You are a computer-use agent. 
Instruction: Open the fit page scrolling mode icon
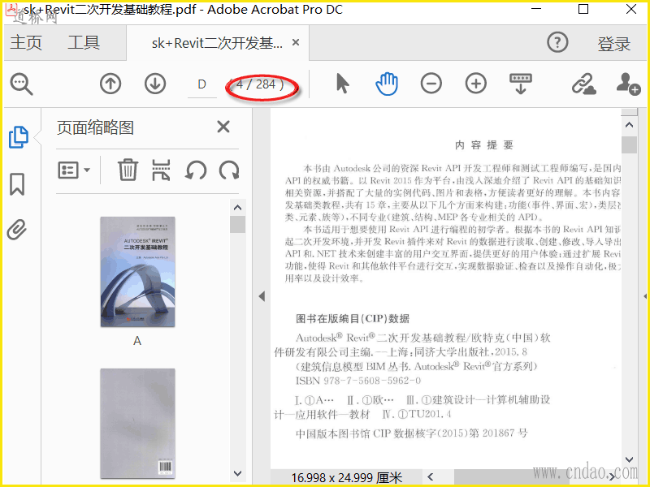pos(521,84)
